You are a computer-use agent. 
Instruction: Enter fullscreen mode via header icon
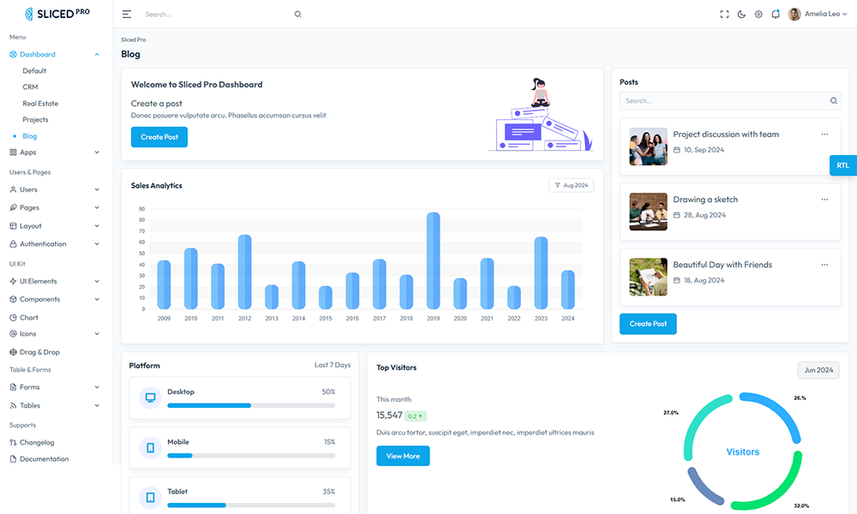click(724, 15)
